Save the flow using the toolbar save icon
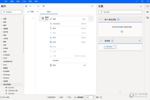 26,6
